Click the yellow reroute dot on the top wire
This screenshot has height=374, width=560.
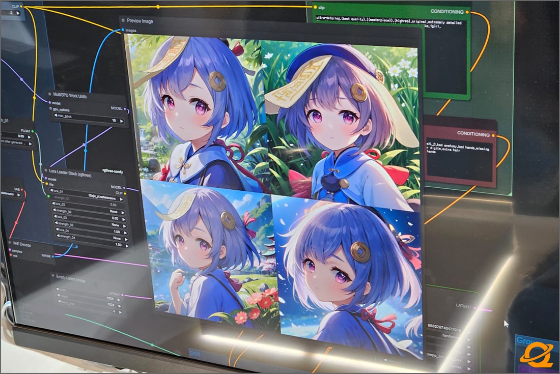point(158,7)
